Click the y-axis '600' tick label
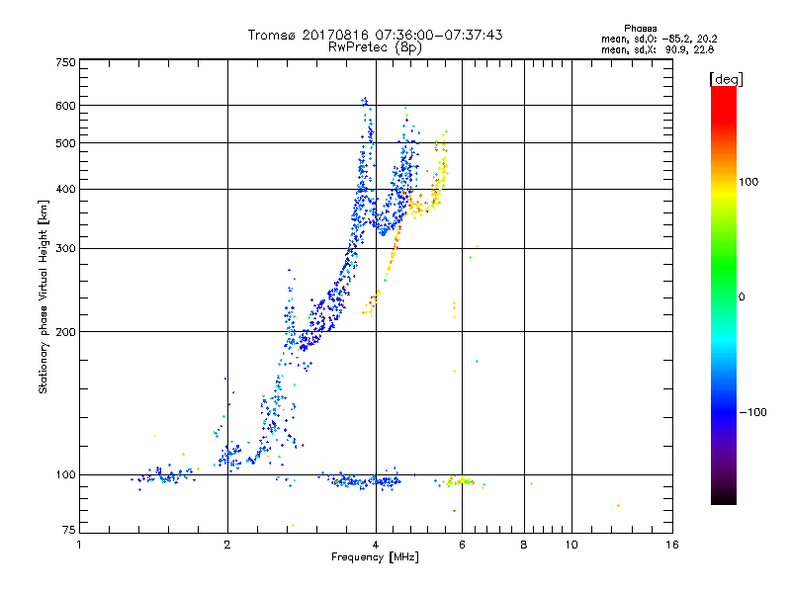The image size is (791, 593). click(x=65, y=106)
